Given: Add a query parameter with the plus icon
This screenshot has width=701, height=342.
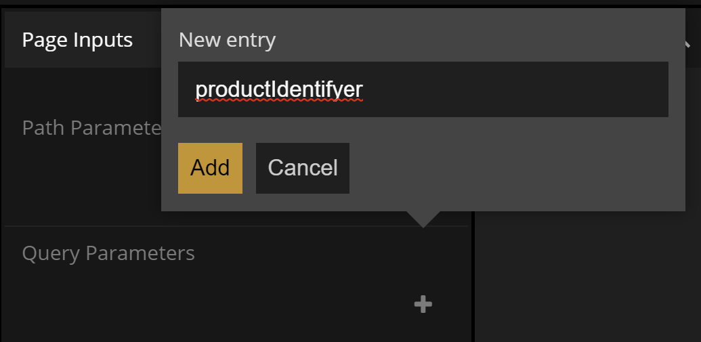Looking at the screenshot, I should coord(423,305).
